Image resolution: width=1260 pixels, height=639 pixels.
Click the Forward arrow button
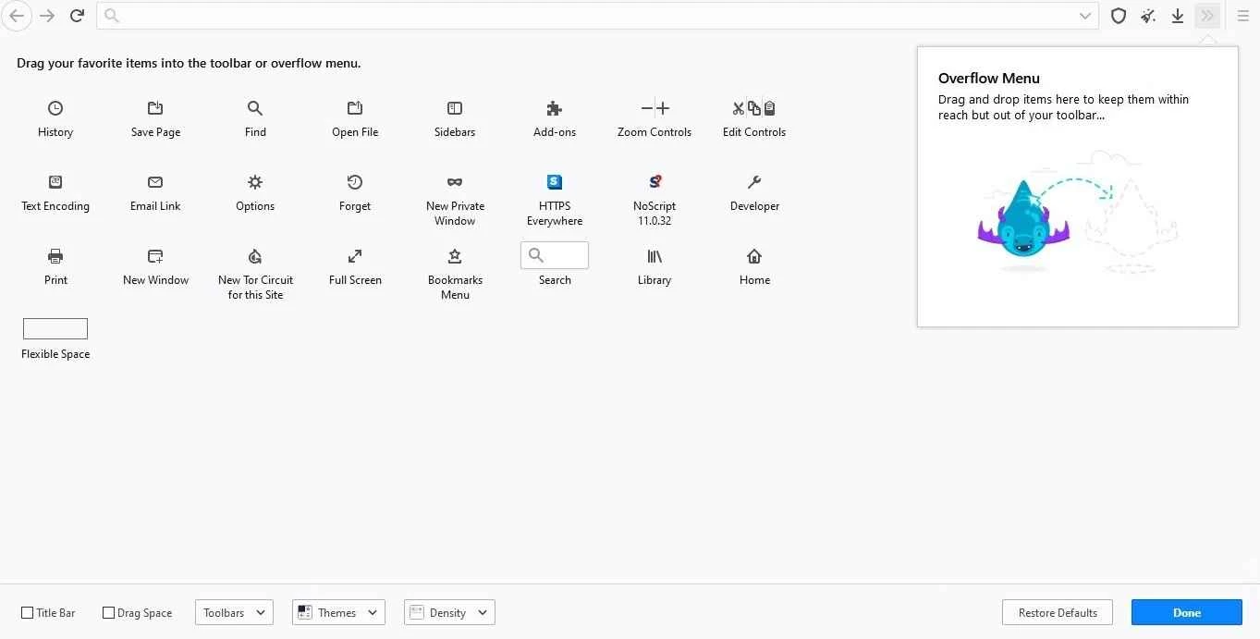point(48,16)
